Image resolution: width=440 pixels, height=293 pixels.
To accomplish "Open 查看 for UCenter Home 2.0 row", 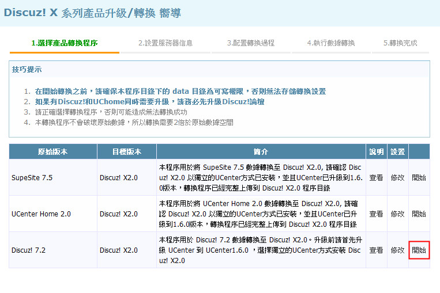I will coord(376,214).
